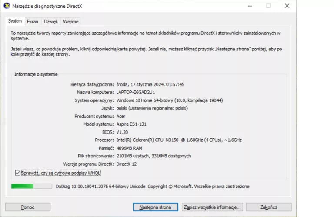The height and width of the screenshot is (217, 334).
Task: Minimize the DirectX diagnostic window
Action: coord(250,6)
